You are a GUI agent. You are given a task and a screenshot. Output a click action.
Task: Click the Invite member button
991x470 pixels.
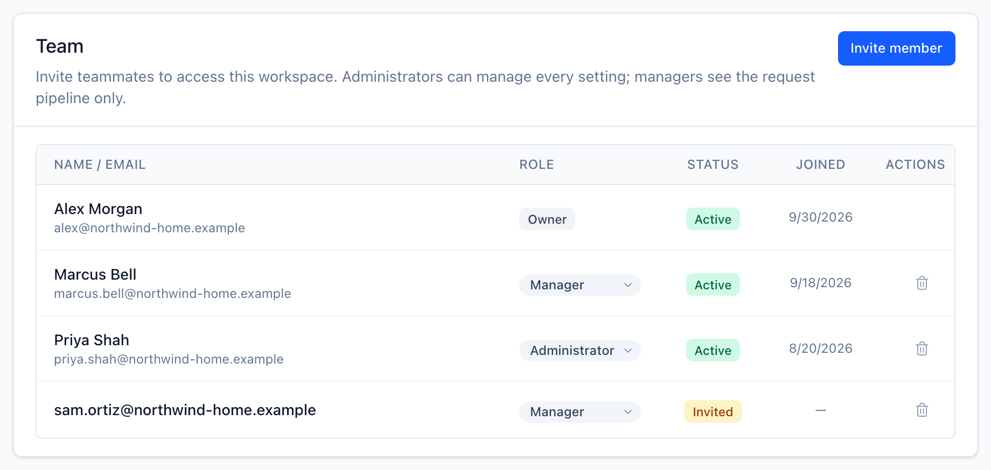896,48
